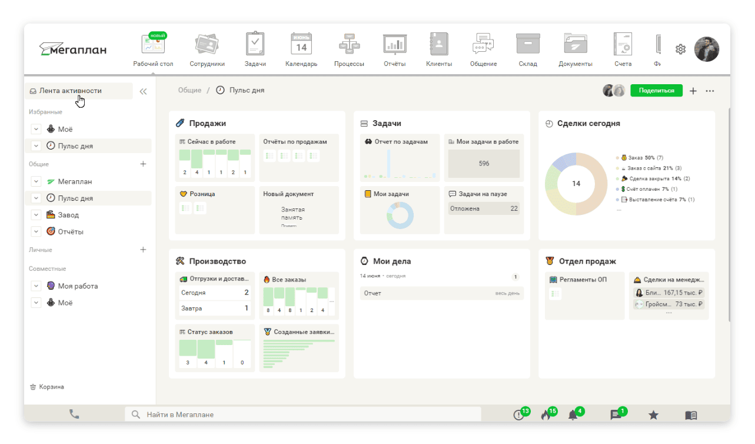
Task: Open the Задачи module icon
Action: pos(255,45)
